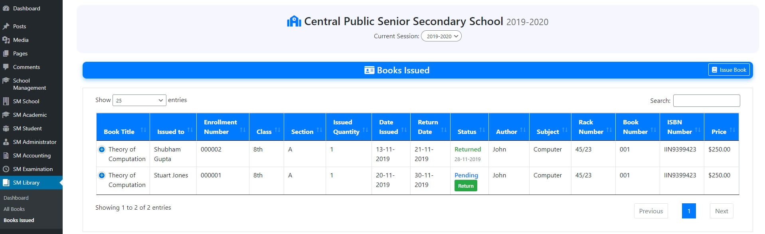
Task: Open All Books submenu item
Action: pos(14,209)
